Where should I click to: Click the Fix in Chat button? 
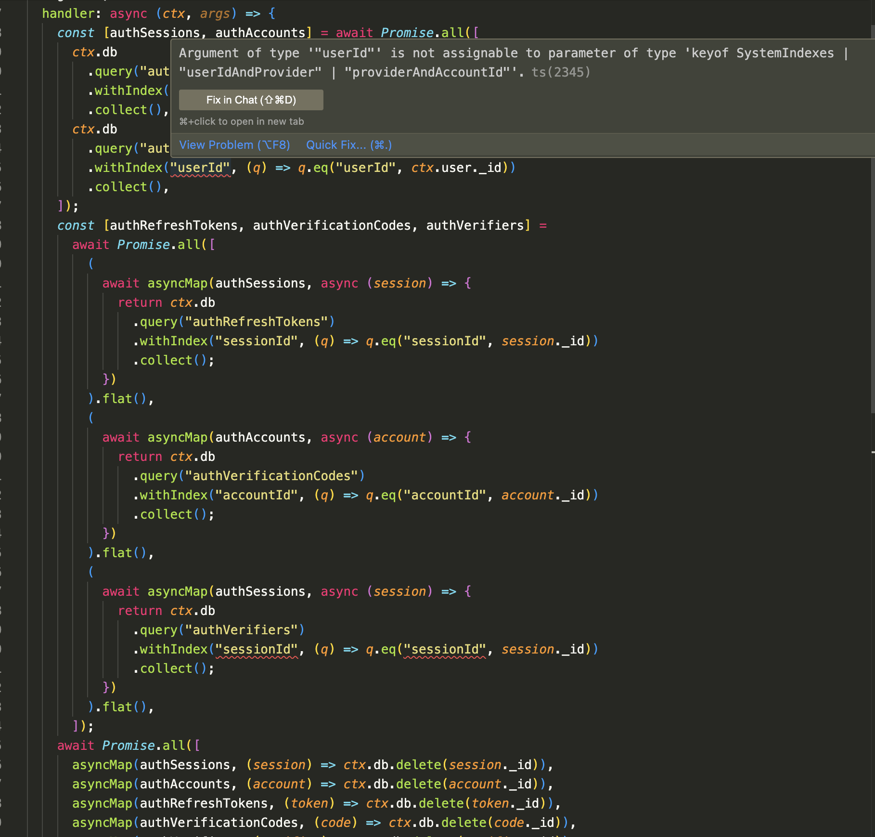pos(251,100)
